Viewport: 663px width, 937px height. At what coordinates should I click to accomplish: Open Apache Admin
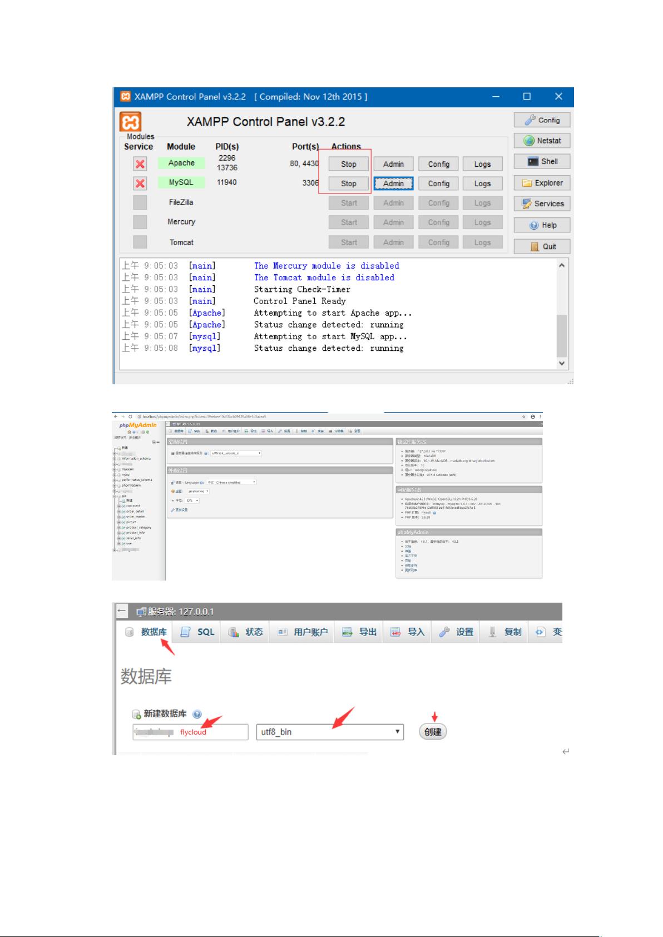[393, 164]
